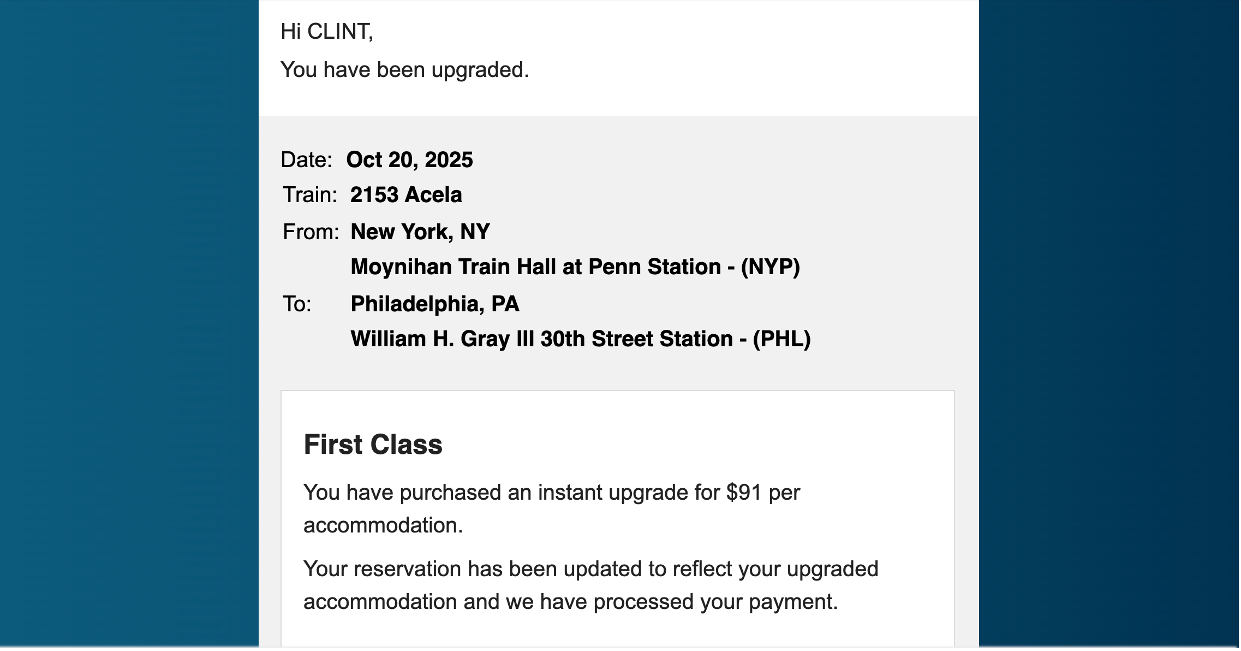1241x651 pixels.
Task: Click the word "accommodation." ending the purchase sentence
Action: tap(383, 525)
